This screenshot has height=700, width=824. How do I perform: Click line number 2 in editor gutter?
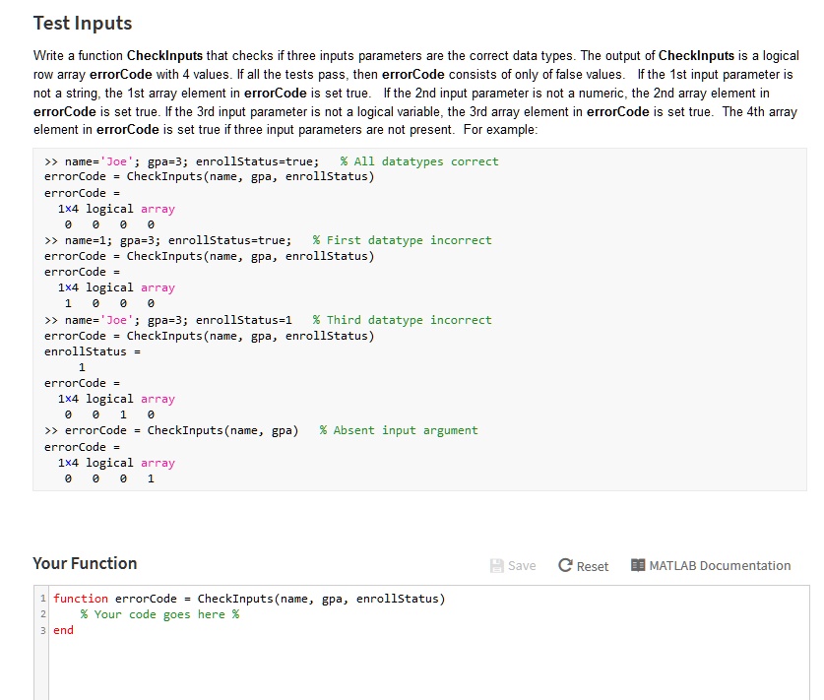[x=42, y=614]
